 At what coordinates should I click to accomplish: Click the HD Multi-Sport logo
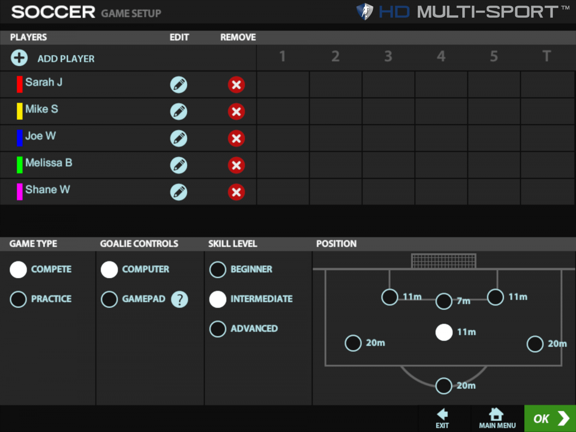tap(464, 12)
